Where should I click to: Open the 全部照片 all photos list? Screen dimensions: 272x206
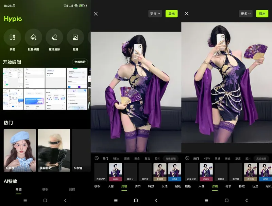(x=80, y=62)
